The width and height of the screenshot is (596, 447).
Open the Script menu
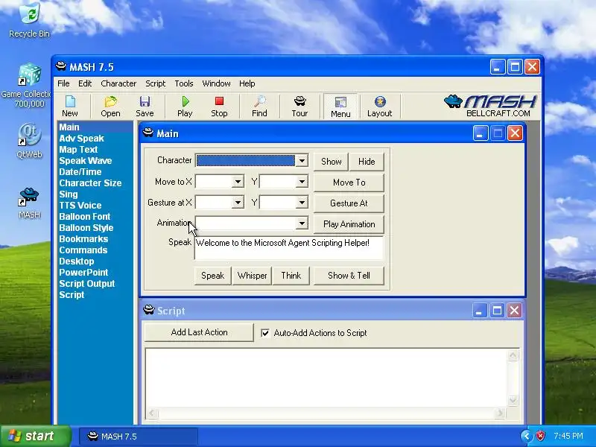[x=155, y=83]
